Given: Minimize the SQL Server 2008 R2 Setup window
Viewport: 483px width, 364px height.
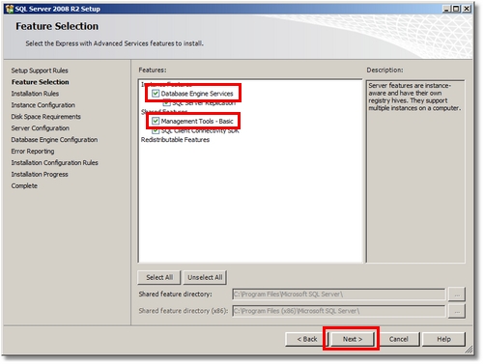Looking at the screenshot, I should tap(446, 9).
